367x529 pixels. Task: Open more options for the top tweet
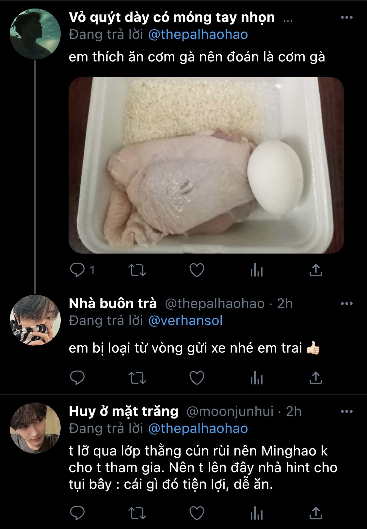coord(346,18)
